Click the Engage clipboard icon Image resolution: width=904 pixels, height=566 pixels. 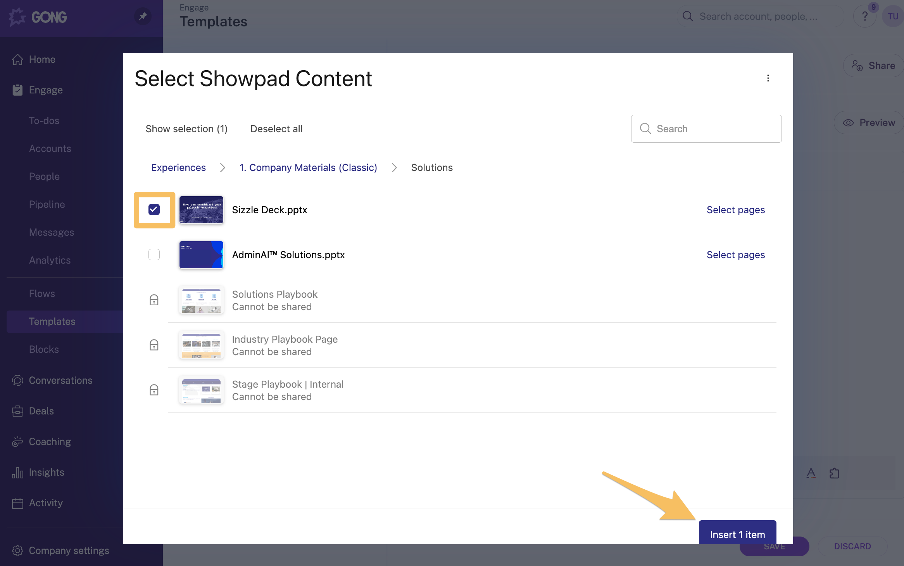tap(17, 90)
